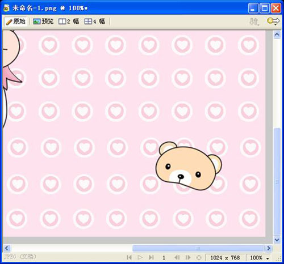284x264 pixels.
Task: Switch to the 预览 (Preview) tab
Action: point(43,22)
